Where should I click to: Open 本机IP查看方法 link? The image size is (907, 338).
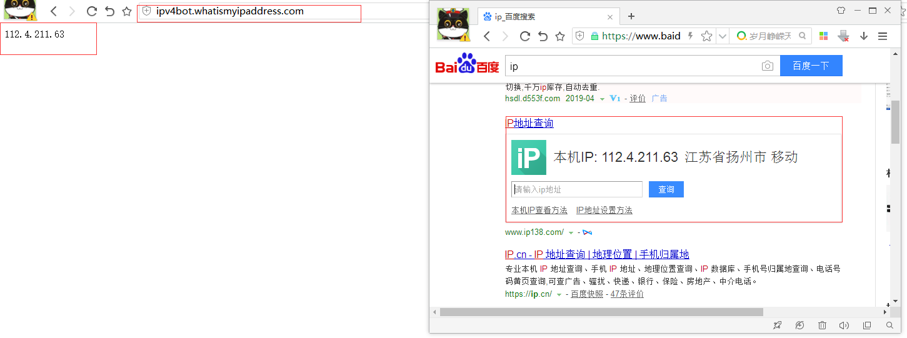click(x=539, y=210)
